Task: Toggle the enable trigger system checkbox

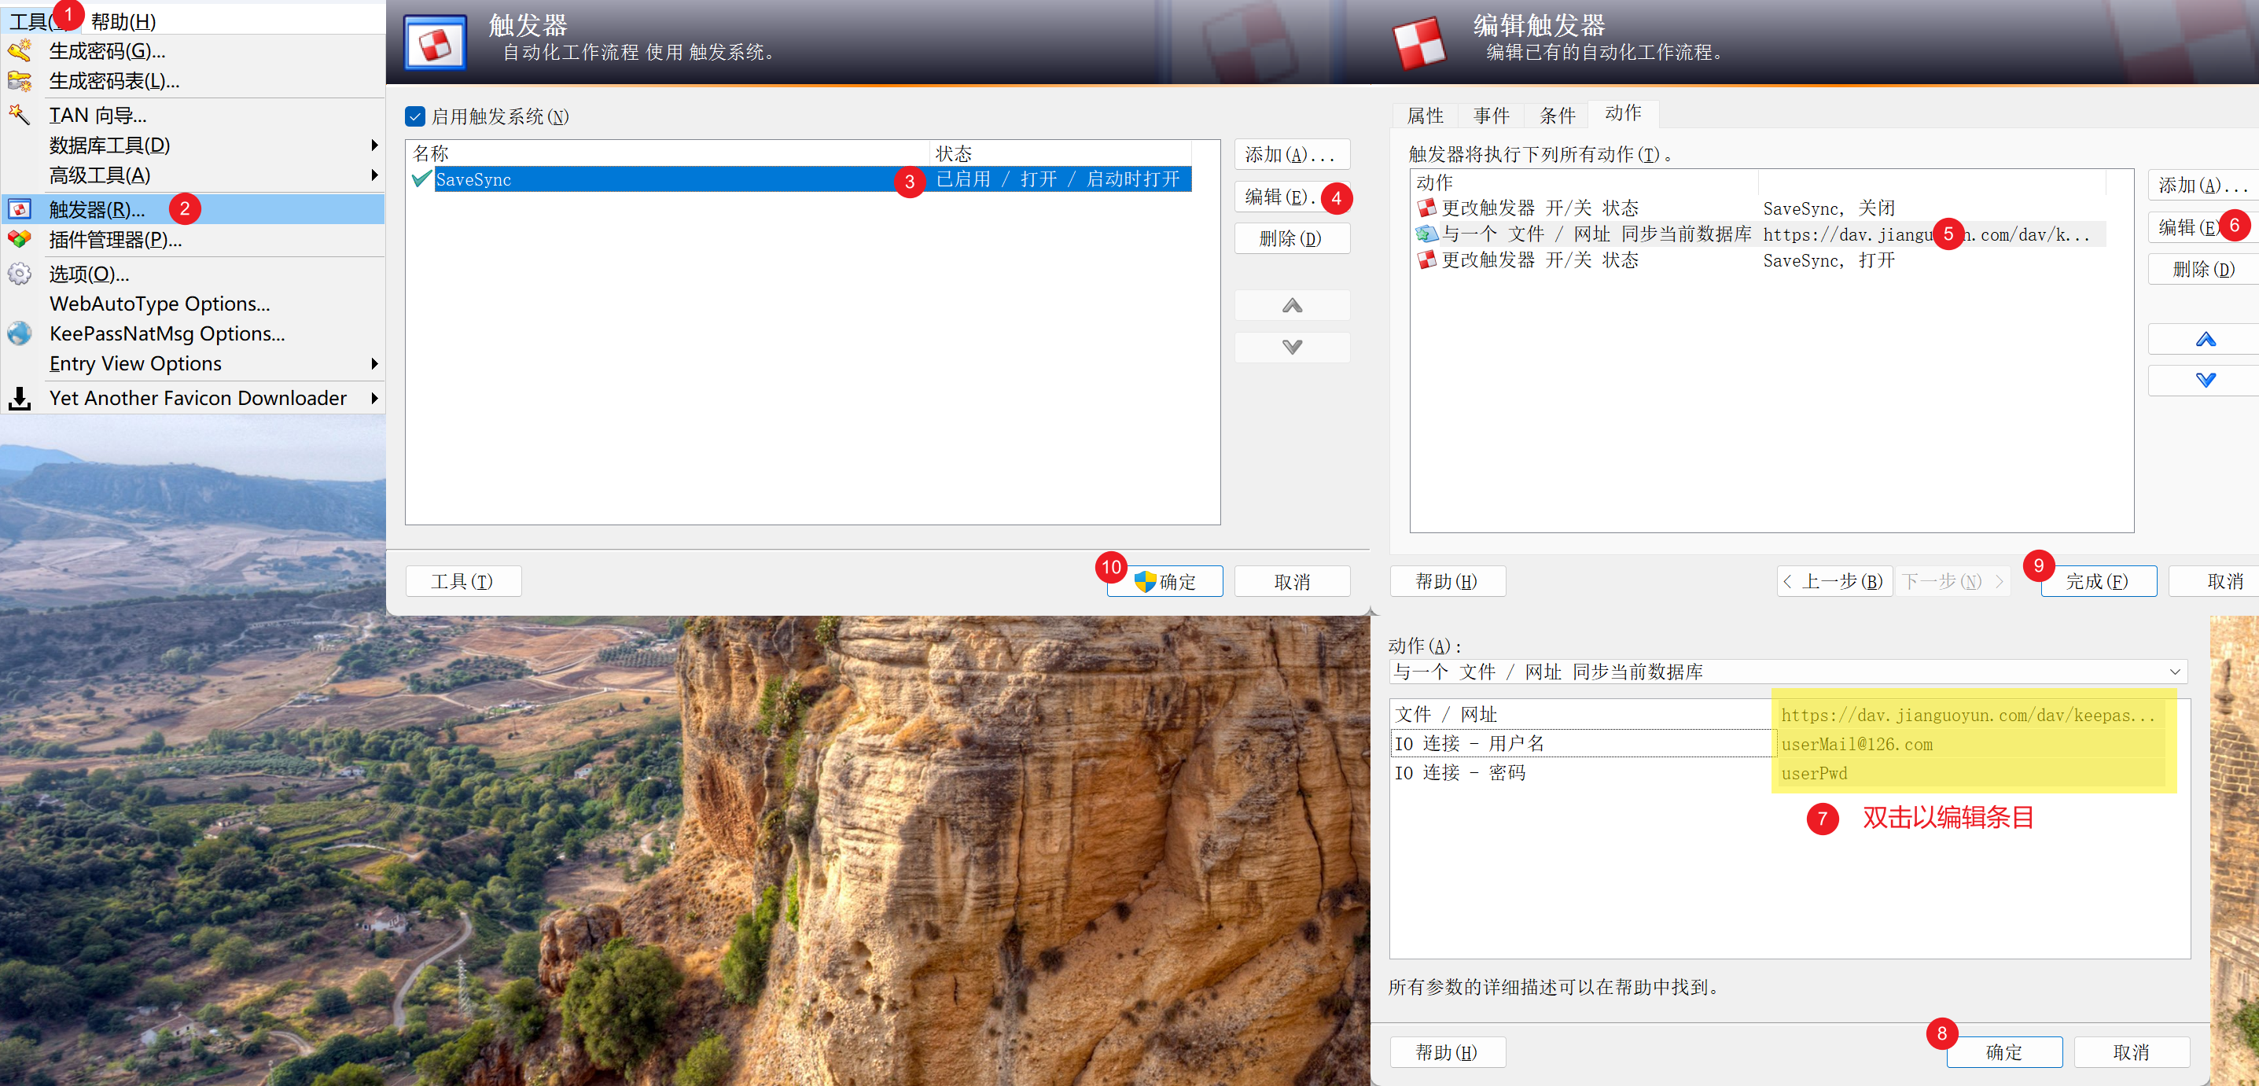Action: point(416,116)
